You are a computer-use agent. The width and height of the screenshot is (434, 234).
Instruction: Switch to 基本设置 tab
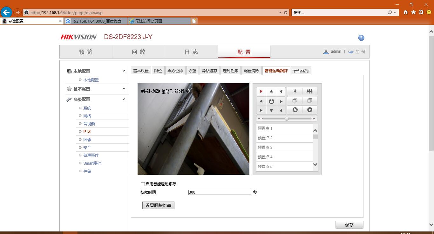pyautogui.click(x=141, y=71)
